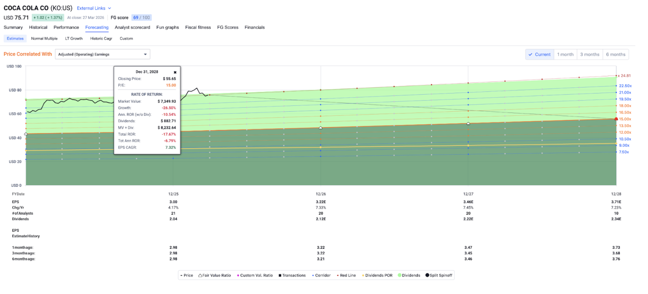Select the Estimates sub-tab
The width and height of the screenshot is (648, 294).
(15, 39)
